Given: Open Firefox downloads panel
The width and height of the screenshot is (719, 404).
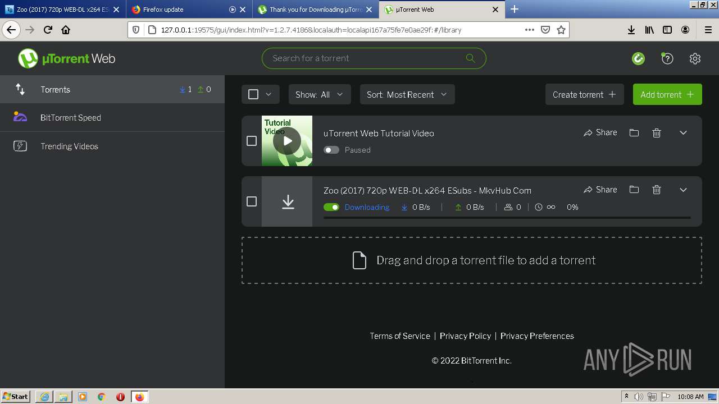Looking at the screenshot, I should pos(631,30).
